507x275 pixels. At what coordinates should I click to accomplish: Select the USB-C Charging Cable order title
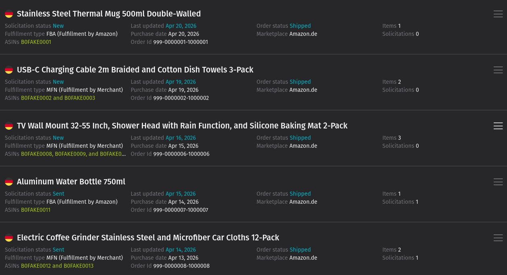135,70
